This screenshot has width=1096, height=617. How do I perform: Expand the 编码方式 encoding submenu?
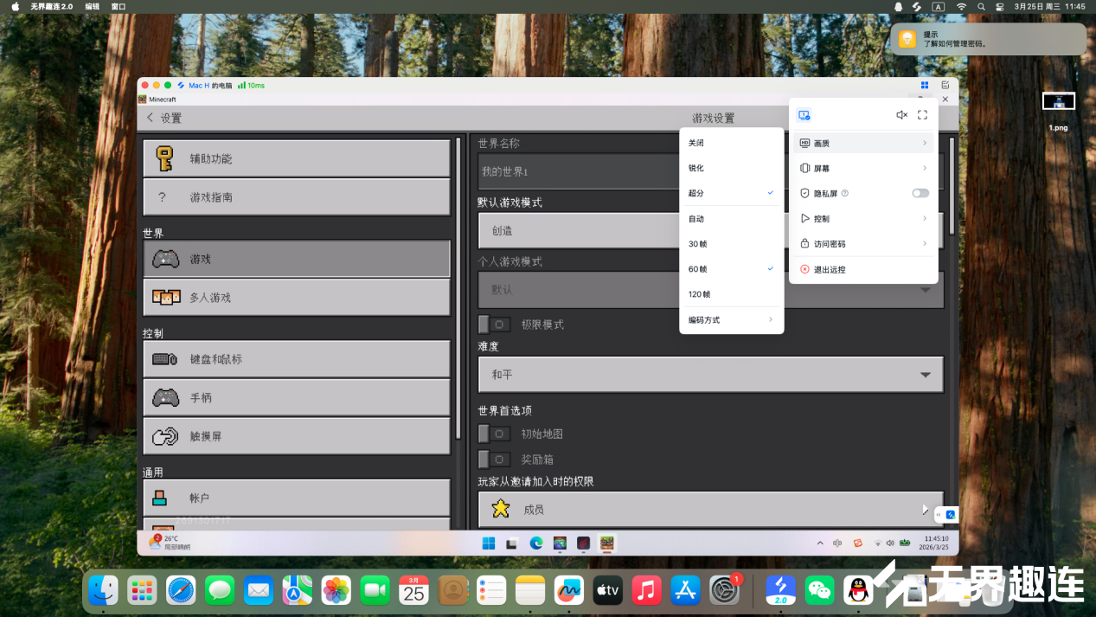pos(732,320)
